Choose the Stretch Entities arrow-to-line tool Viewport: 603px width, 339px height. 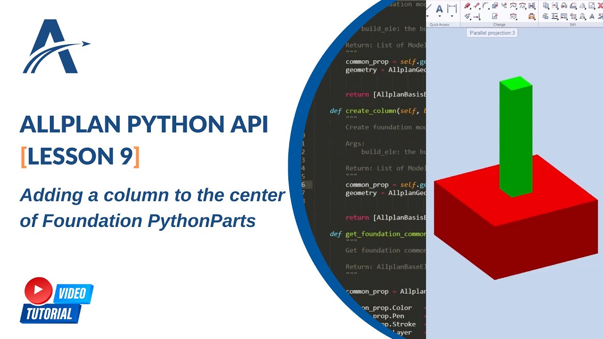(477, 16)
